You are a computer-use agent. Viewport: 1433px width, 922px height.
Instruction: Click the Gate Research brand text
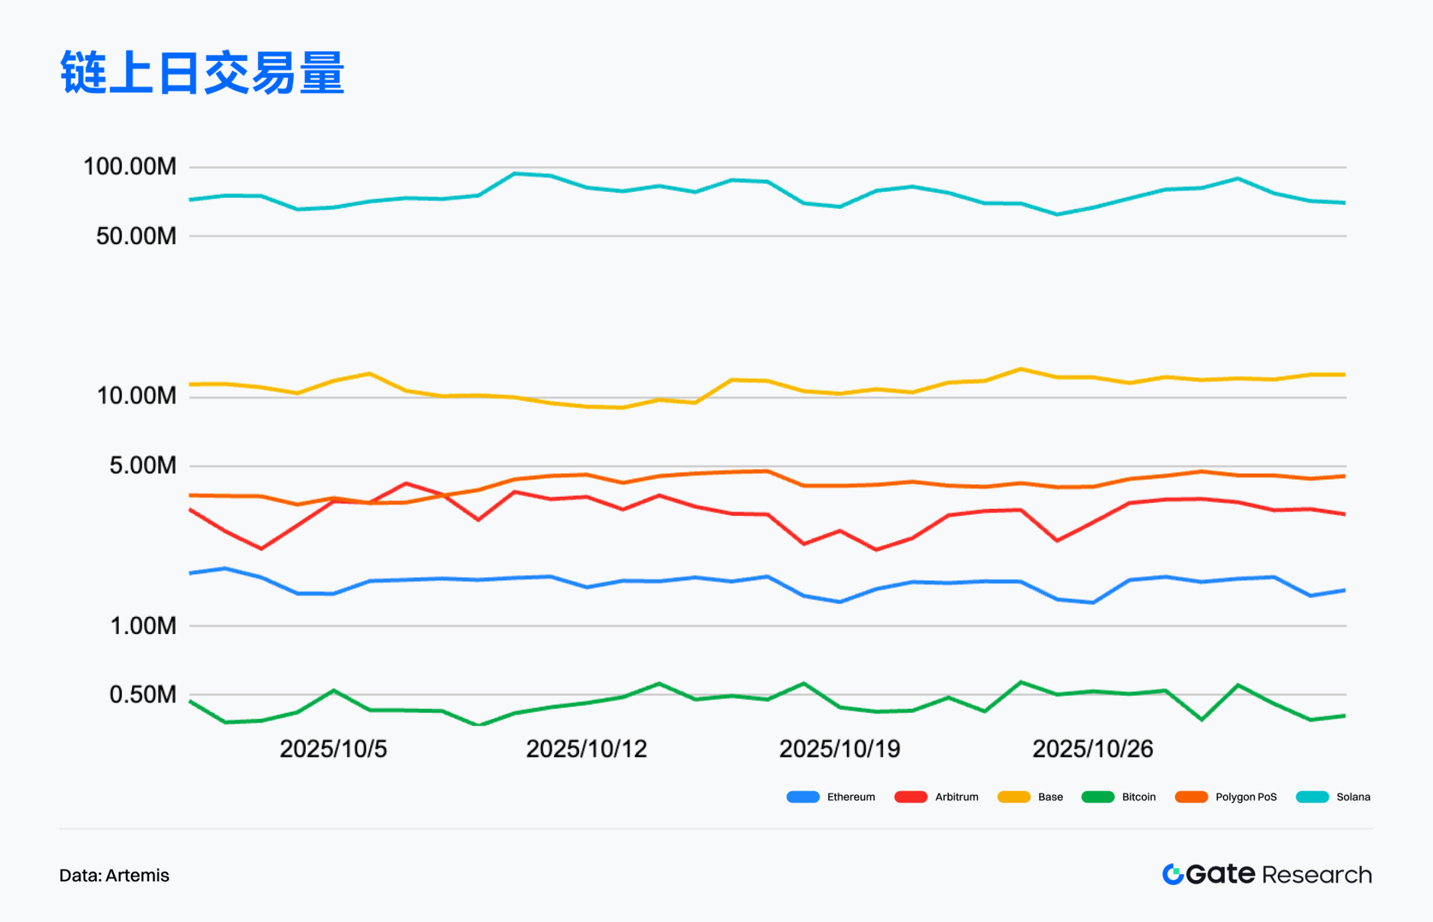pos(1278,874)
